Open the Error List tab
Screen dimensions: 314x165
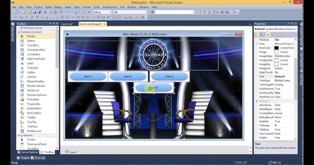point(38,158)
